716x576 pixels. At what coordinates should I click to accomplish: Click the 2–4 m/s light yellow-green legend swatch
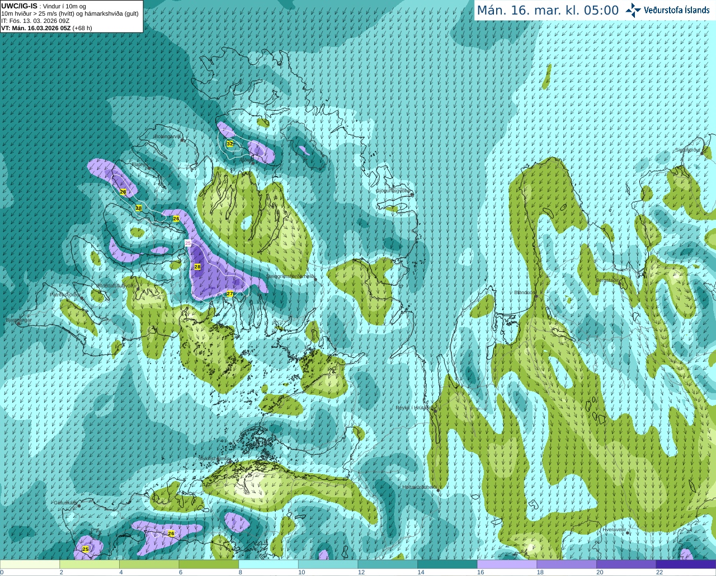point(89,564)
